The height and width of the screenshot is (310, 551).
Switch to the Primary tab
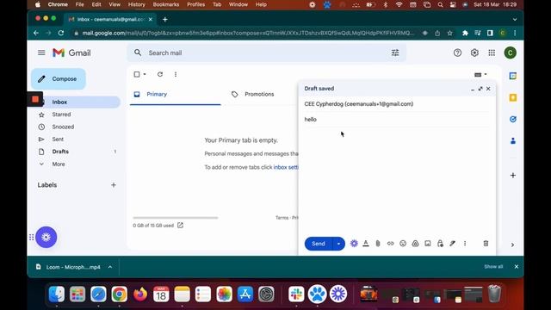pyautogui.click(x=176, y=94)
